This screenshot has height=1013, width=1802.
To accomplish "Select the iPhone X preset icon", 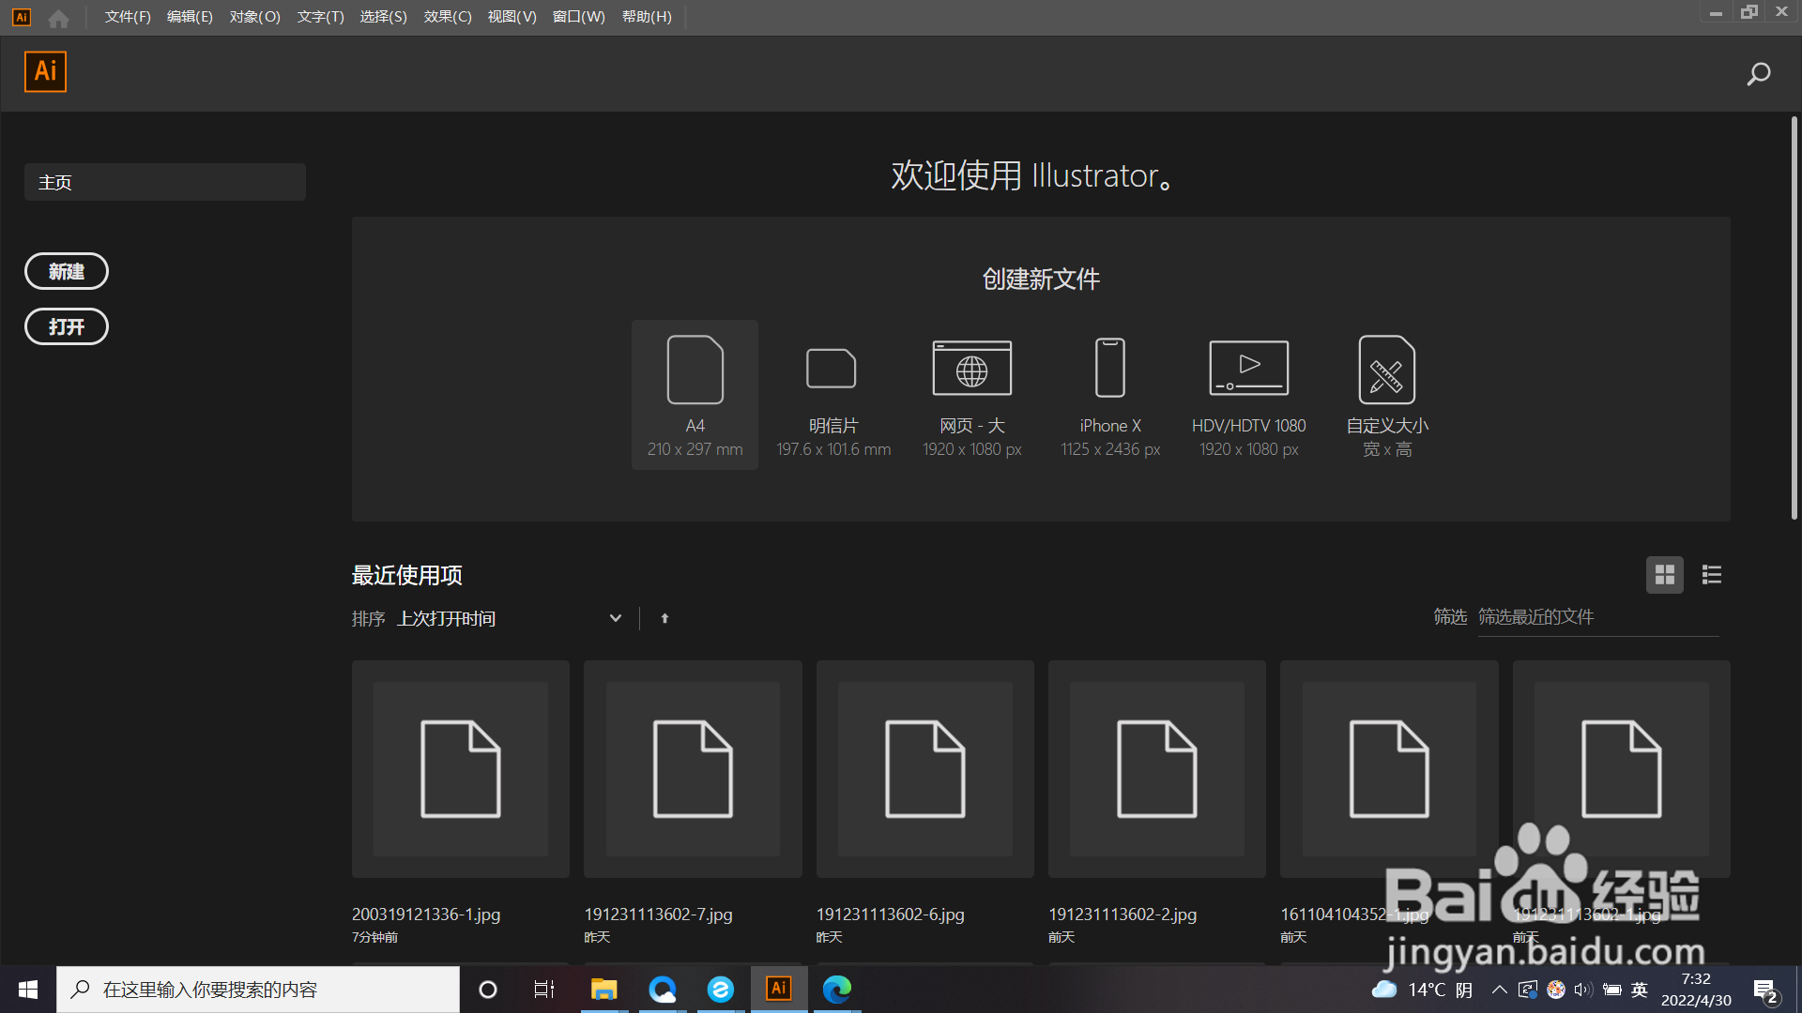I will 1110,369.
